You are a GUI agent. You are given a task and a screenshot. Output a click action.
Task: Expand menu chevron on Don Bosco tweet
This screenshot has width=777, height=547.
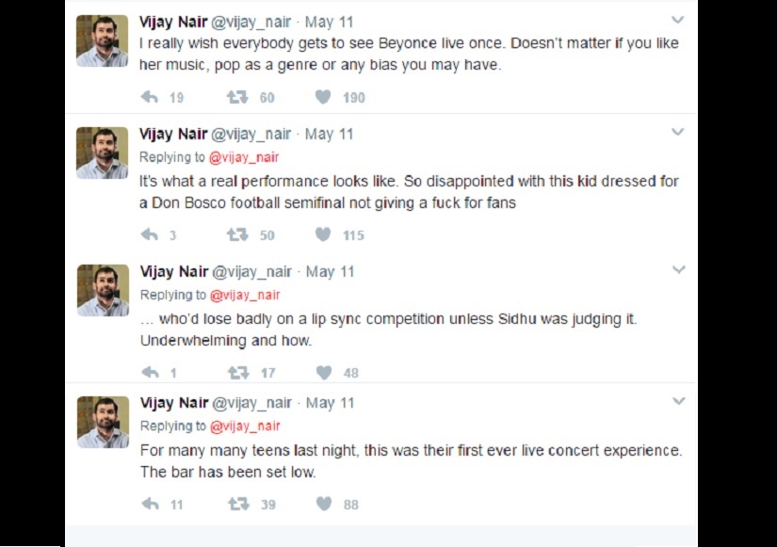point(677,133)
